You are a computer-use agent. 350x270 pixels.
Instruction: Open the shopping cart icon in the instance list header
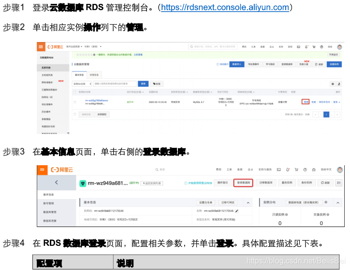point(314,47)
